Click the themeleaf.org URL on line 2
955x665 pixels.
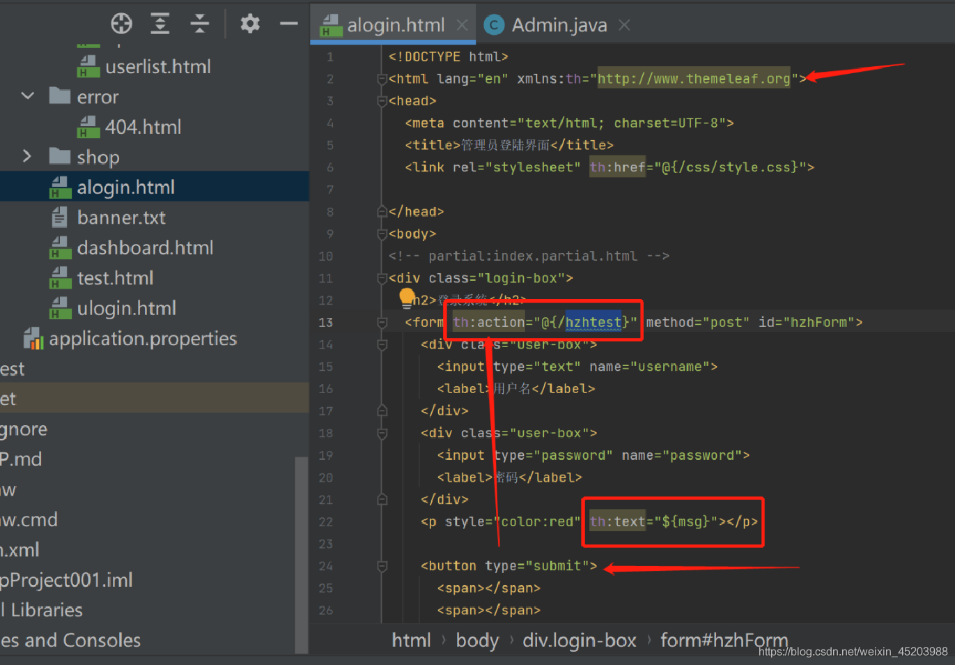[x=694, y=79]
